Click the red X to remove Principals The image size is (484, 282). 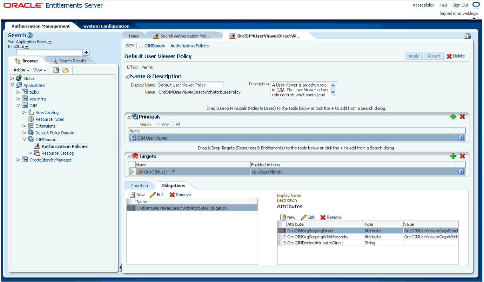click(462, 116)
